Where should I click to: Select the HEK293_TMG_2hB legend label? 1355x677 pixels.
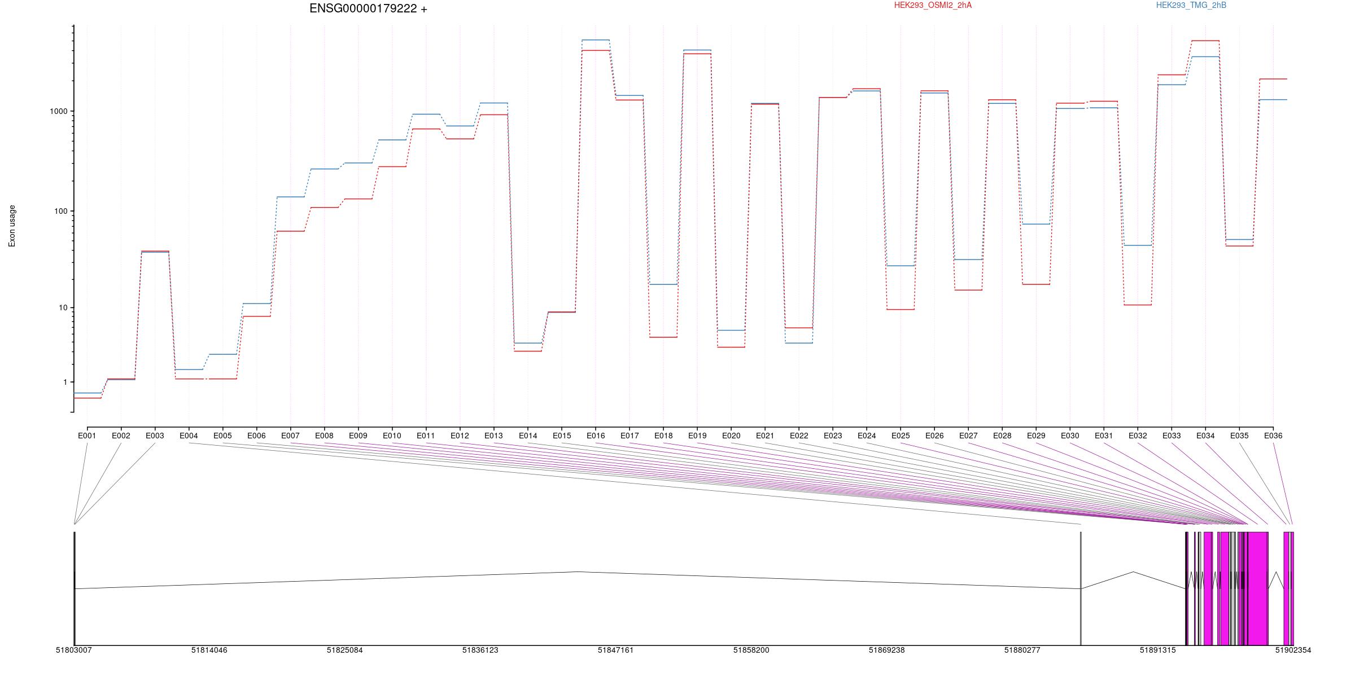(x=1191, y=5)
